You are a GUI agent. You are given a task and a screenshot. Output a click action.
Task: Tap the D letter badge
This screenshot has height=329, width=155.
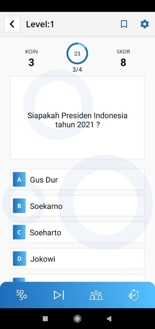click(19, 259)
